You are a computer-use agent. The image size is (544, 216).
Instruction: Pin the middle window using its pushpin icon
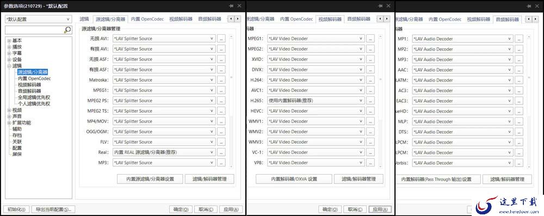[x=380, y=6]
